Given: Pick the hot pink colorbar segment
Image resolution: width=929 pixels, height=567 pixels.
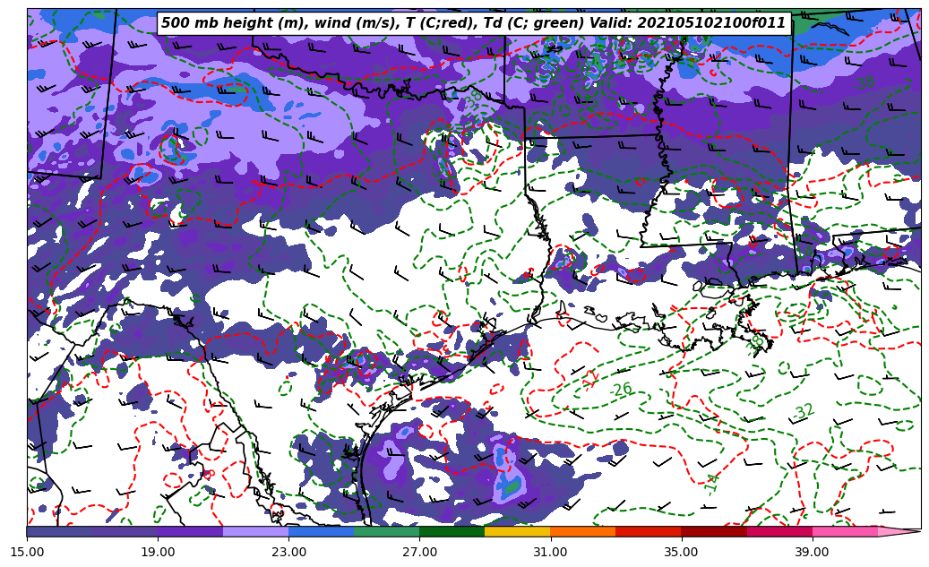Looking at the screenshot, I should [845, 531].
